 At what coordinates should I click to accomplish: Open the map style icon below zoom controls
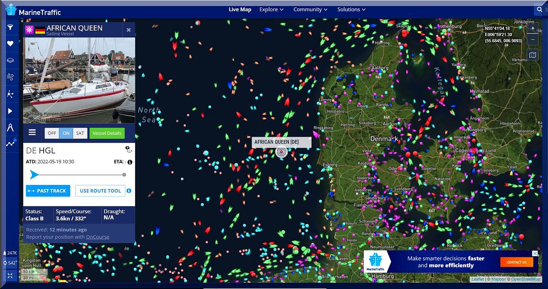pos(533,55)
